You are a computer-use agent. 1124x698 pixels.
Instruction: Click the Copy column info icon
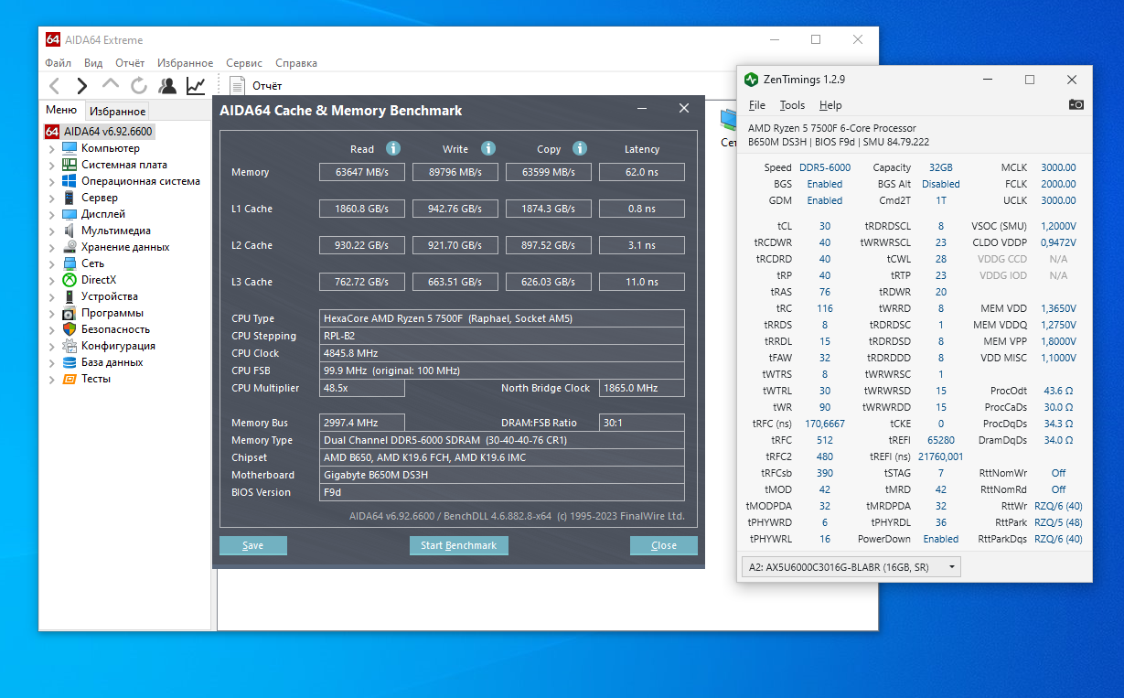[x=580, y=148]
